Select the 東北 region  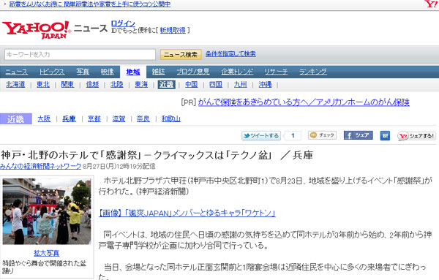point(43,85)
